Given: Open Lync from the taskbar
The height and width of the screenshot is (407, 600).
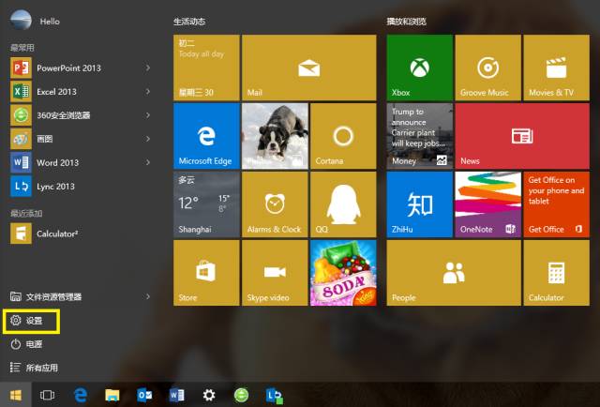Looking at the screenshot, I should click(274, 396).
